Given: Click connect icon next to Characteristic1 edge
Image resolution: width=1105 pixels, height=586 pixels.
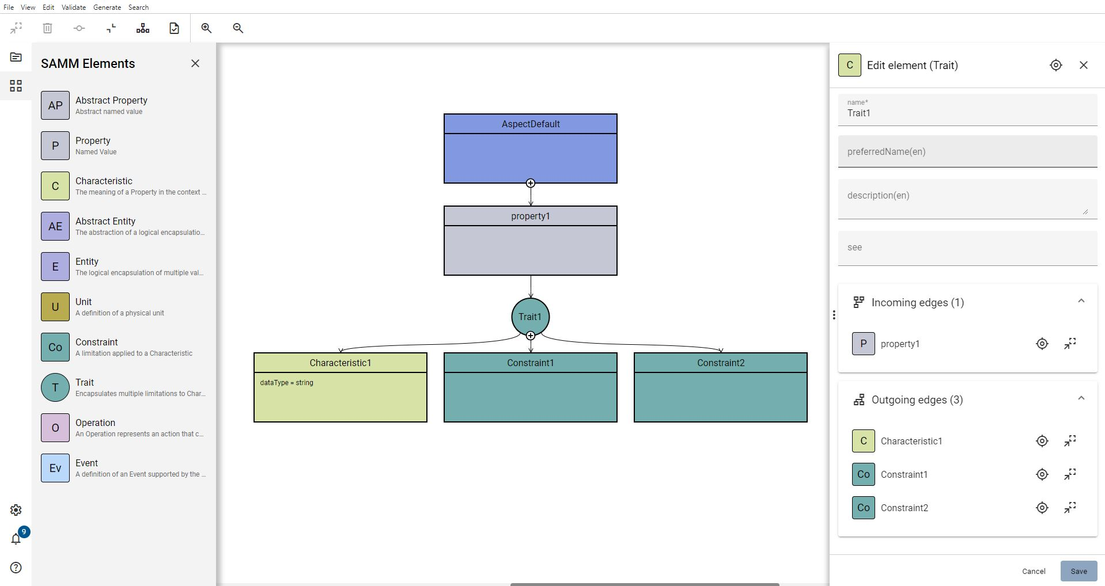Looking at the screenshot, I should coord(1070,441).
